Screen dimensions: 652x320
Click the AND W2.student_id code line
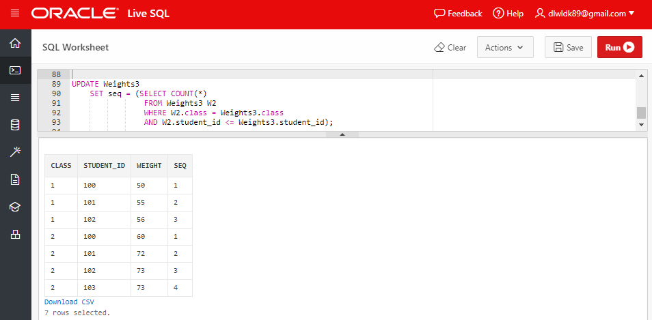pos(239,122)
